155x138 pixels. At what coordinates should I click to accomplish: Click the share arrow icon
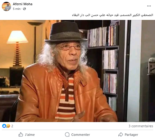(x=121, y=135)
